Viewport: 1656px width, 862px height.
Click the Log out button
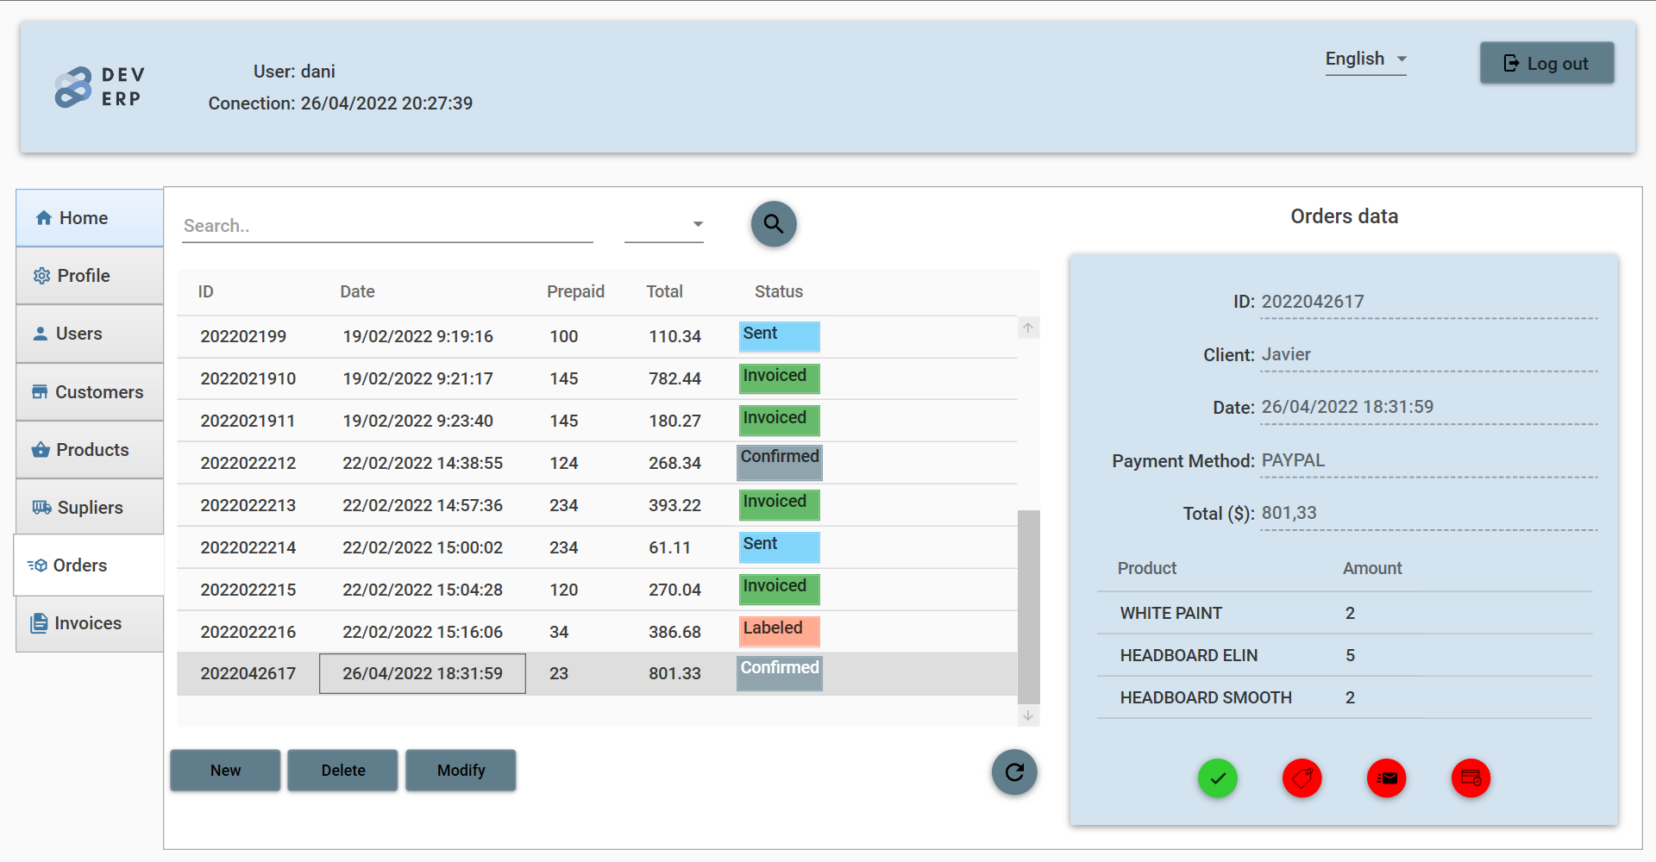[1546, 63]
